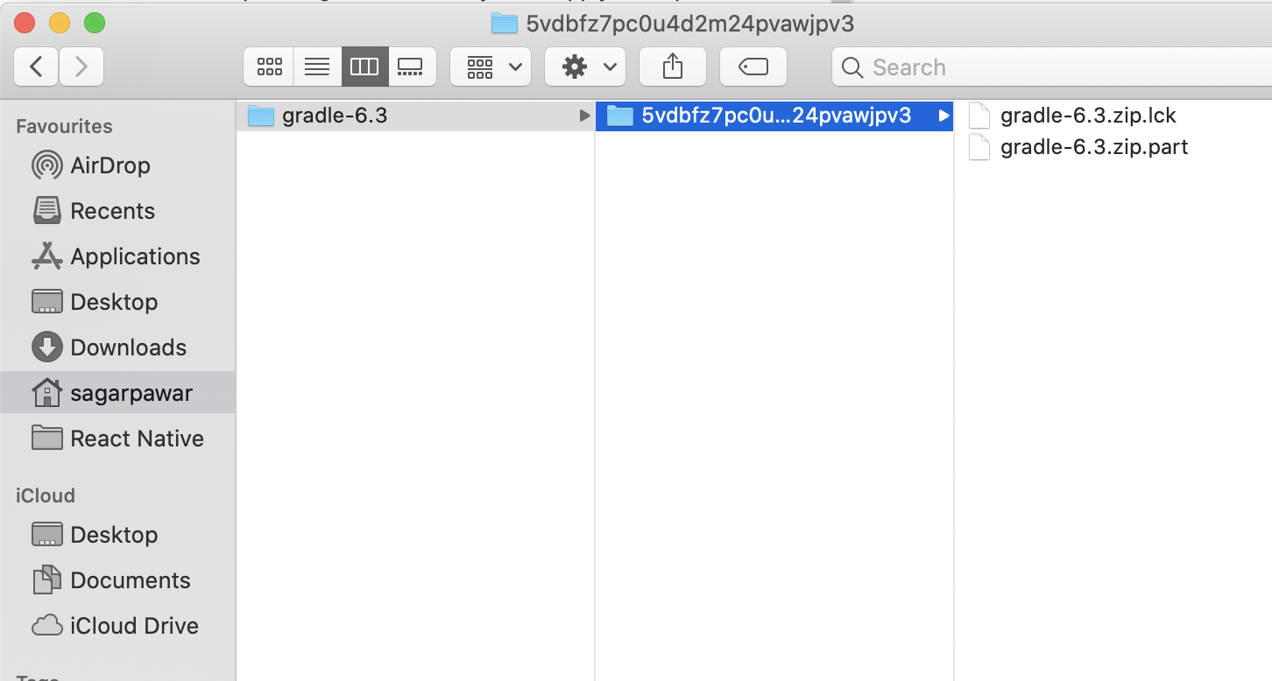Screen dimensions: 1272x681
Task: Go back using the back arrow button
Action: click(37, 67)
